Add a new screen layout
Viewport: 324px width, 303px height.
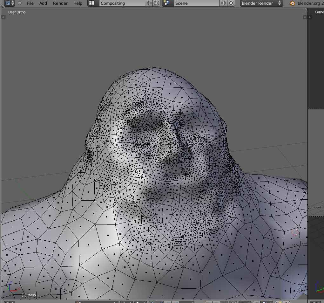click(x=149, y=3)
